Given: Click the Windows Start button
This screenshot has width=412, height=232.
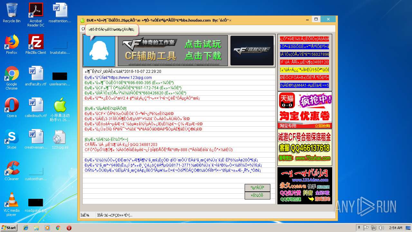Looking at the screenshot, I should (x=9, y=227).
